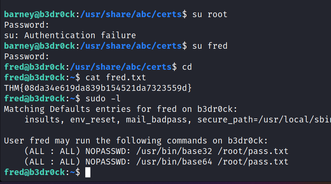Viewport: 331px width, 184px height.
Task: Click the THM{...} flag text
Action: [x=98, y=88]
